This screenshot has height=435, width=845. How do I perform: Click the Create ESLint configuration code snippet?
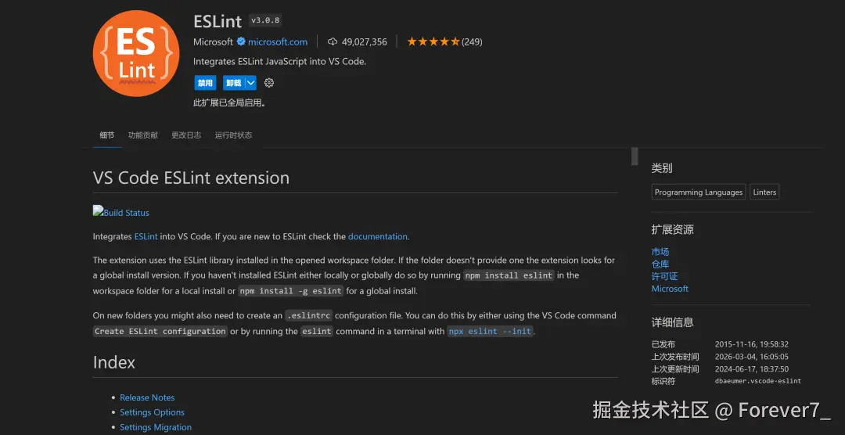160,331
